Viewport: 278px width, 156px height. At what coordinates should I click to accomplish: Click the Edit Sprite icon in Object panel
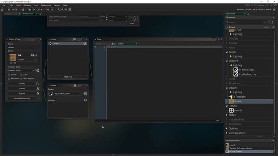click(33, 55)
